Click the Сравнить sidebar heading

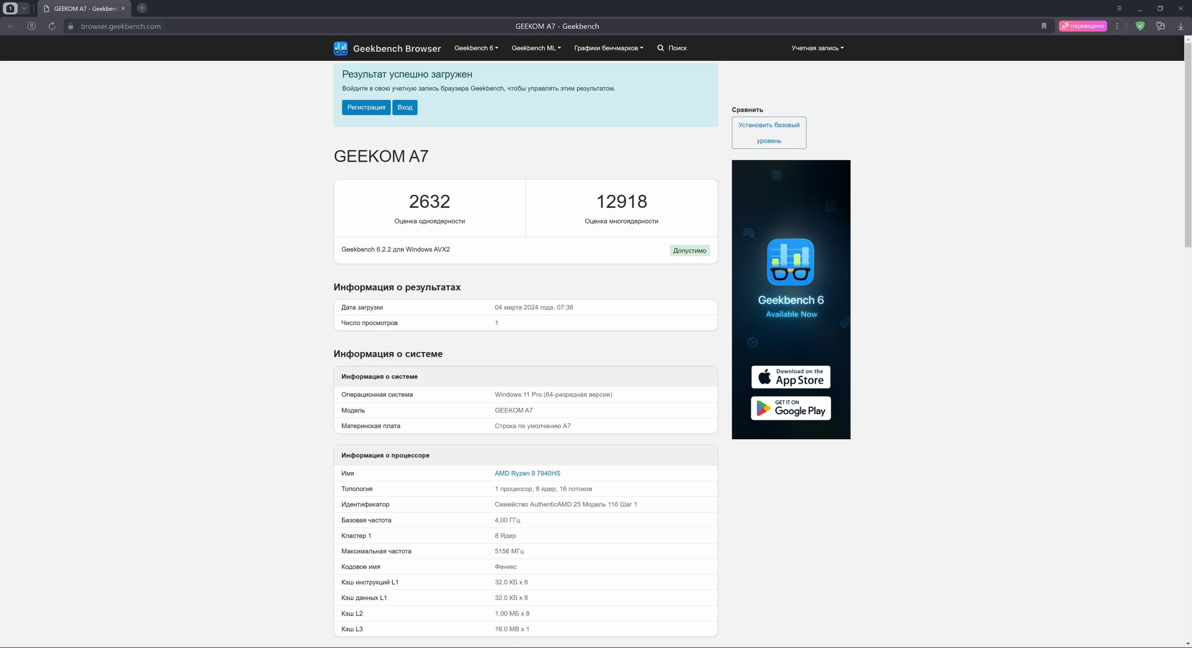[747, 110]
